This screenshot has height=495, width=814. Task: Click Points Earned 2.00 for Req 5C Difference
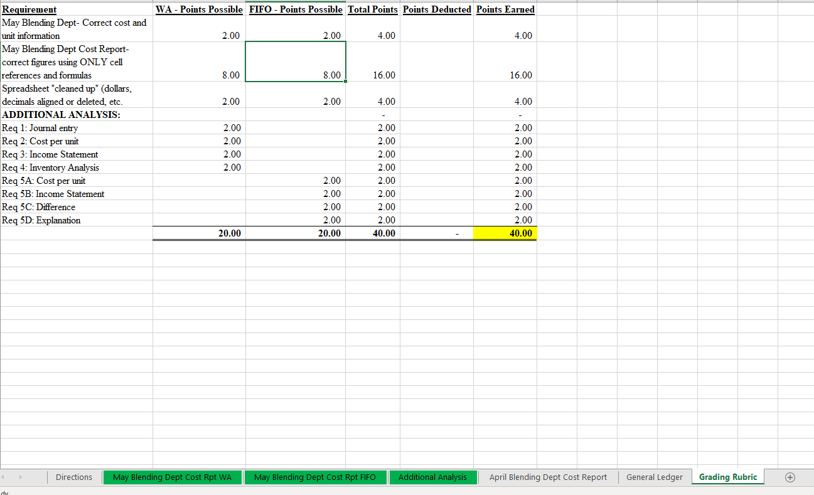coord(505,207)
